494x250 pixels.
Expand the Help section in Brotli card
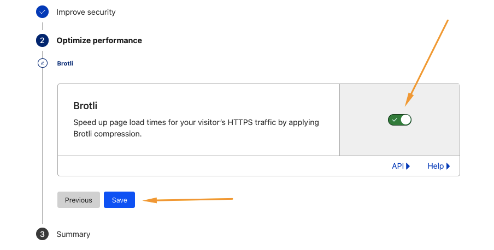pyautogui.click(x=436, y=166)
